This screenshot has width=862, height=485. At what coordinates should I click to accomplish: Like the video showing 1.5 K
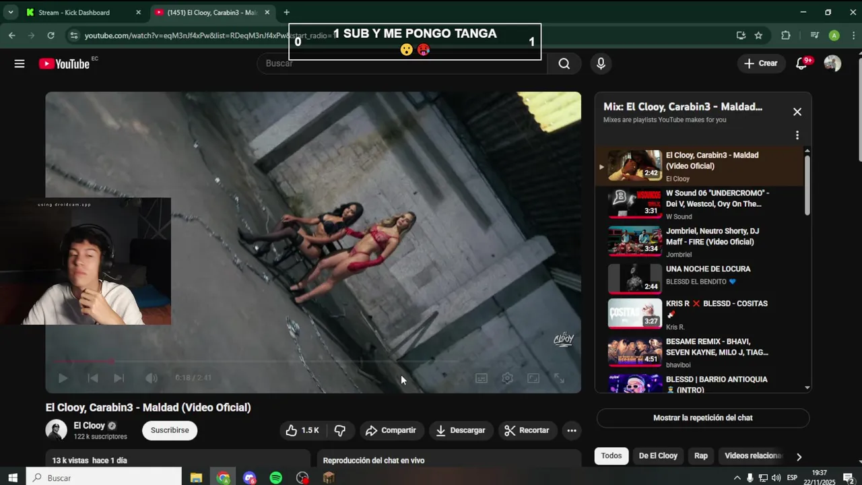(302, 430)
